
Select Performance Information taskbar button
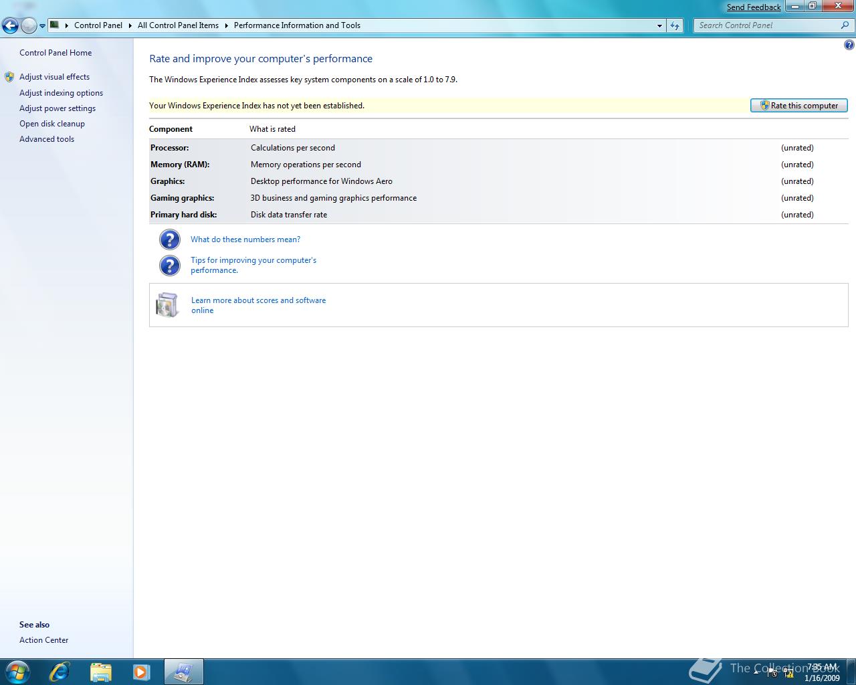tap(183, 672)
